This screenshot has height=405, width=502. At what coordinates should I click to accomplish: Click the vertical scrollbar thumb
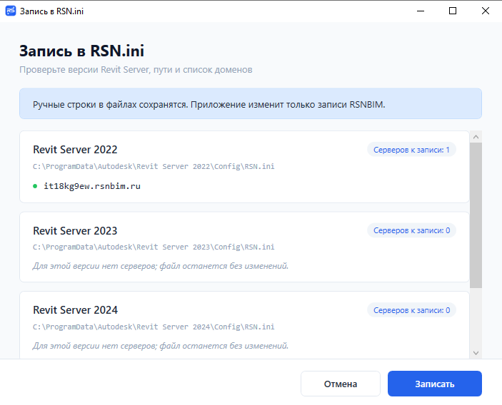476,215
